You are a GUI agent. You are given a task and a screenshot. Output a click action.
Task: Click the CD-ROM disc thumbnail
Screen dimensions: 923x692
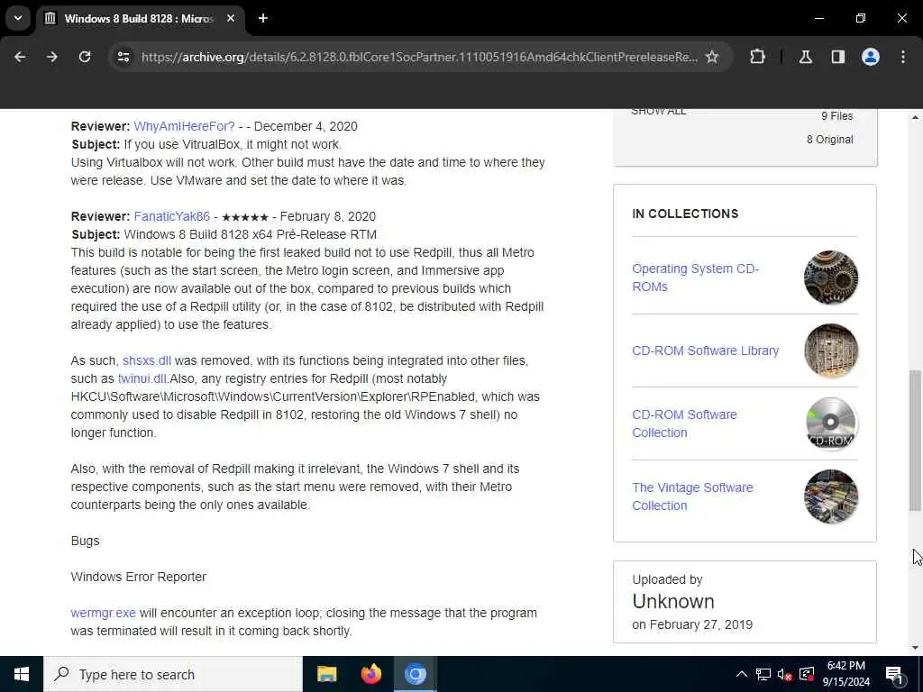pyautogui.click(x=830, y=423)
